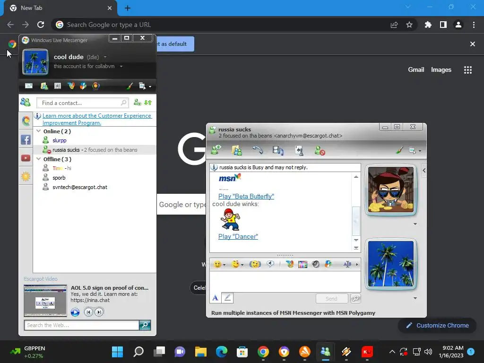Invite someone to the conversation with russia sucks

[216, 151]
